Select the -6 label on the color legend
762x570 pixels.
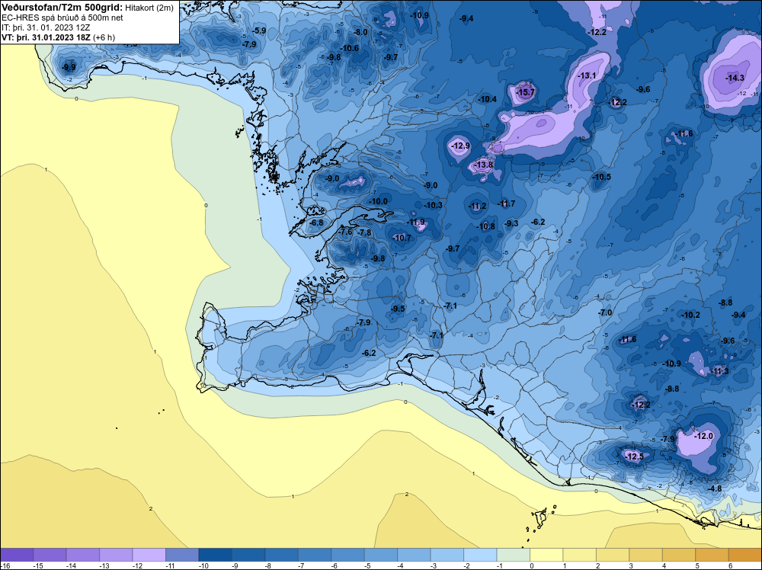[x=335, y=566]
